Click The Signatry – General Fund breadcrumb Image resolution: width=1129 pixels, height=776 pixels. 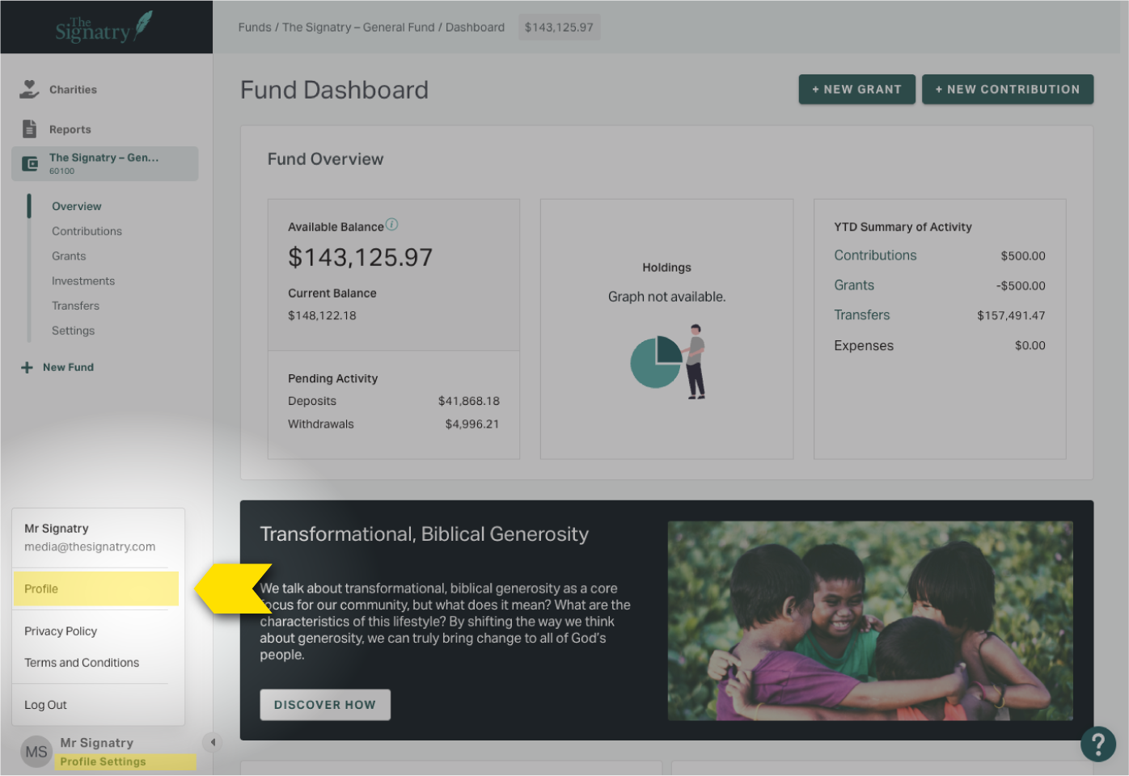[358, 27]
